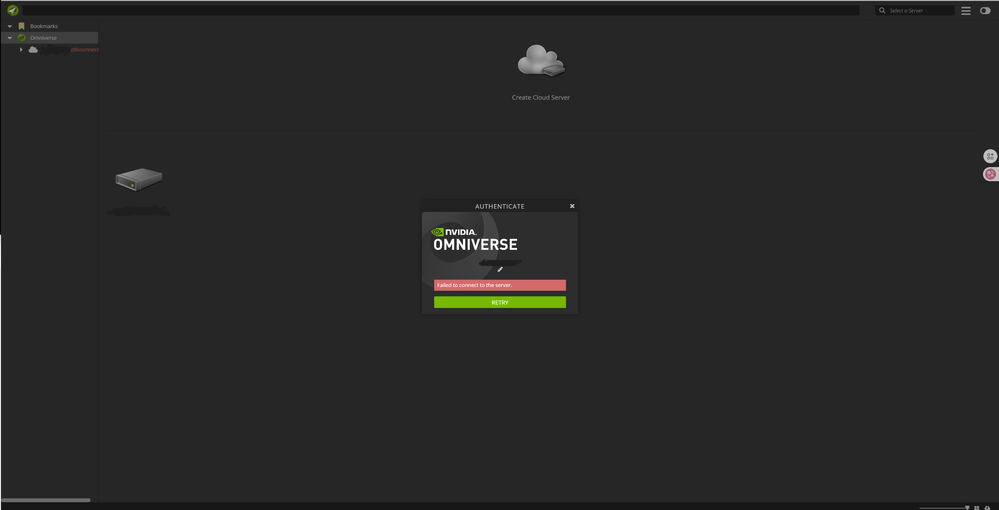Switch to grid view in status bar
Screen dimensions: 999x510
click(x=977, y=508)
